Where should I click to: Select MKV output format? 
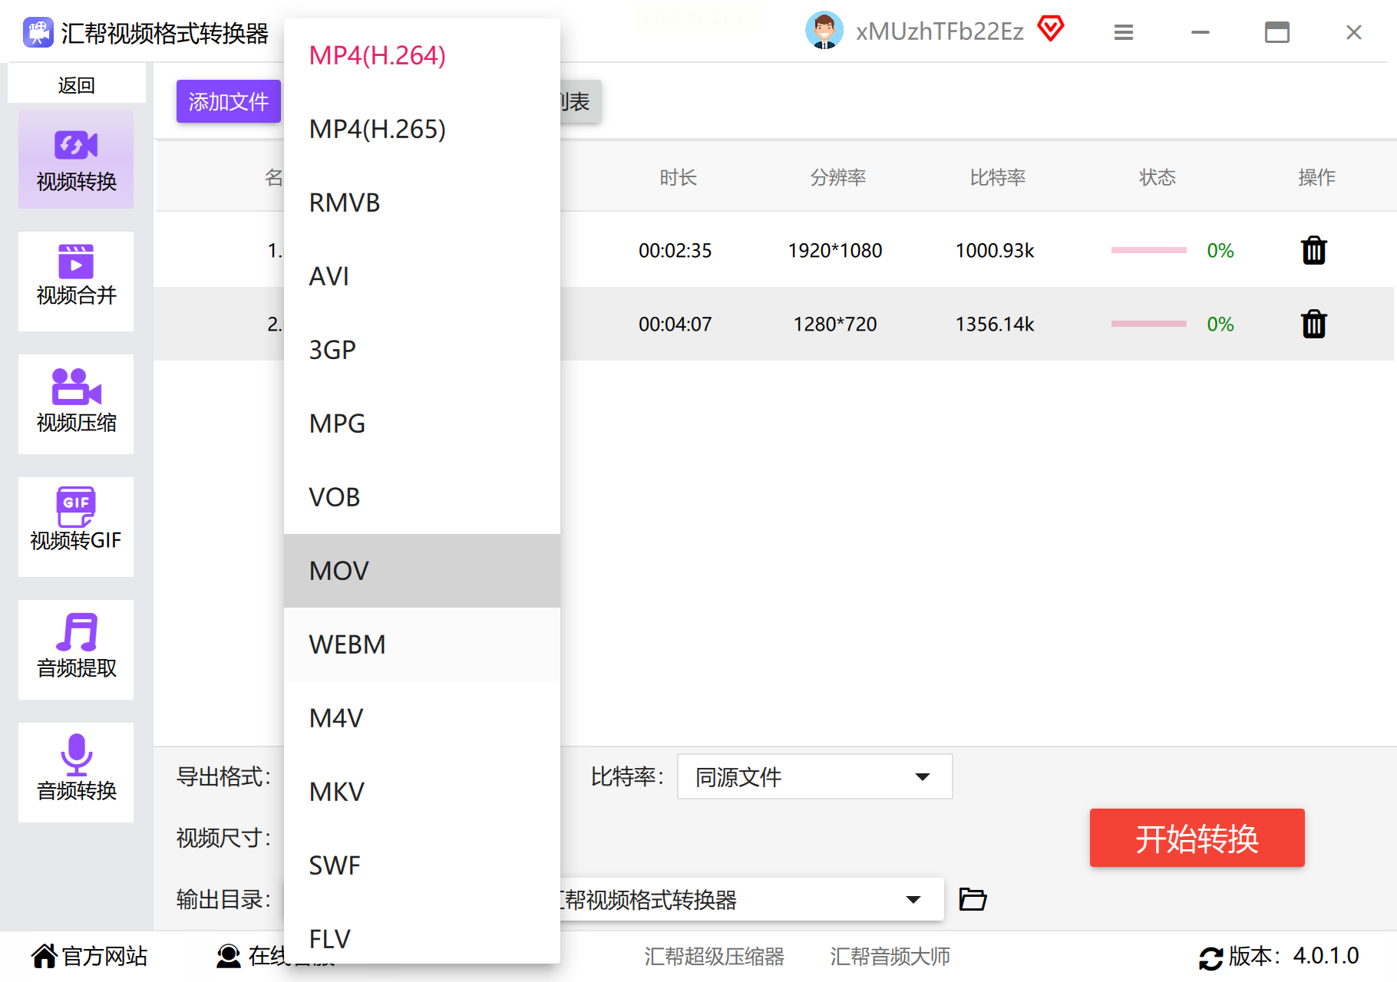(422, 792)
